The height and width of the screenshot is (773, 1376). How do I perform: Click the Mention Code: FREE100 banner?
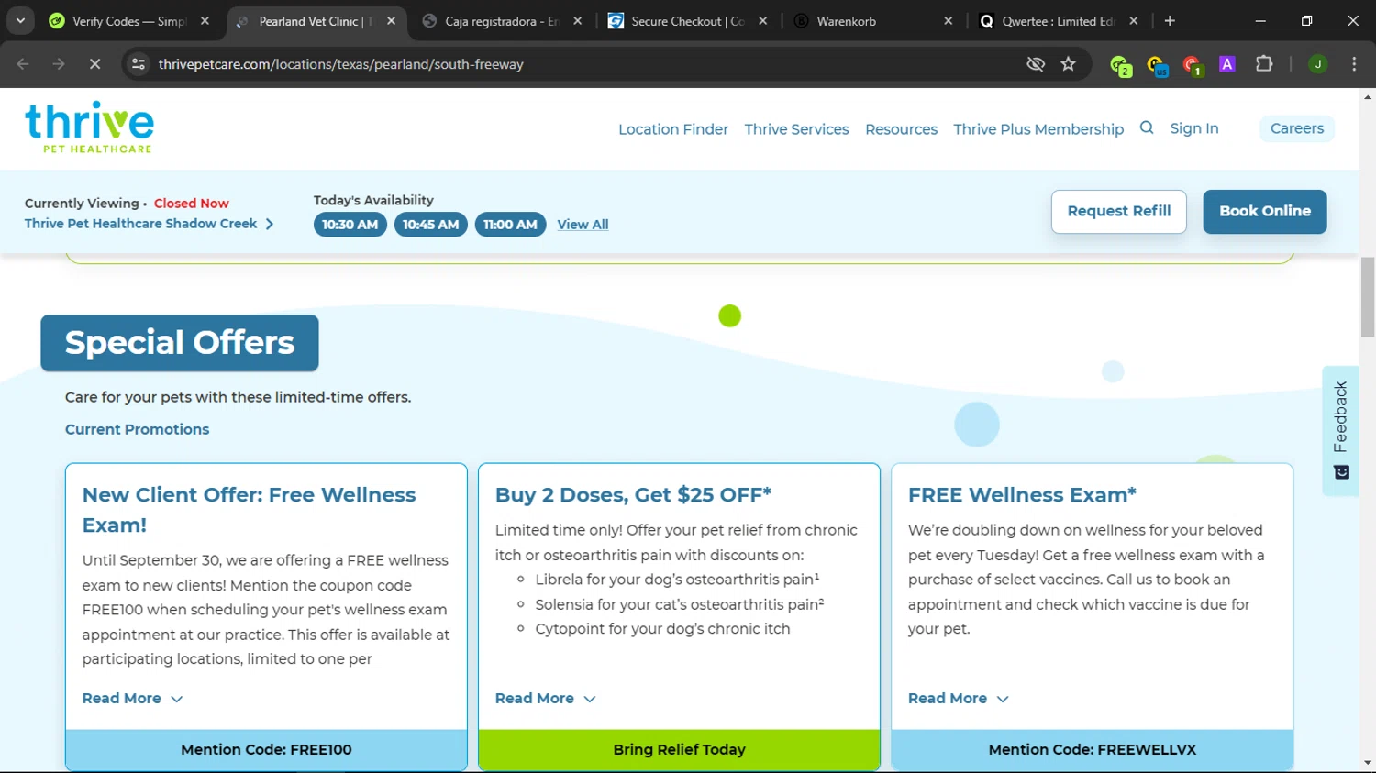pyautogui.click(x=266, y=749)
